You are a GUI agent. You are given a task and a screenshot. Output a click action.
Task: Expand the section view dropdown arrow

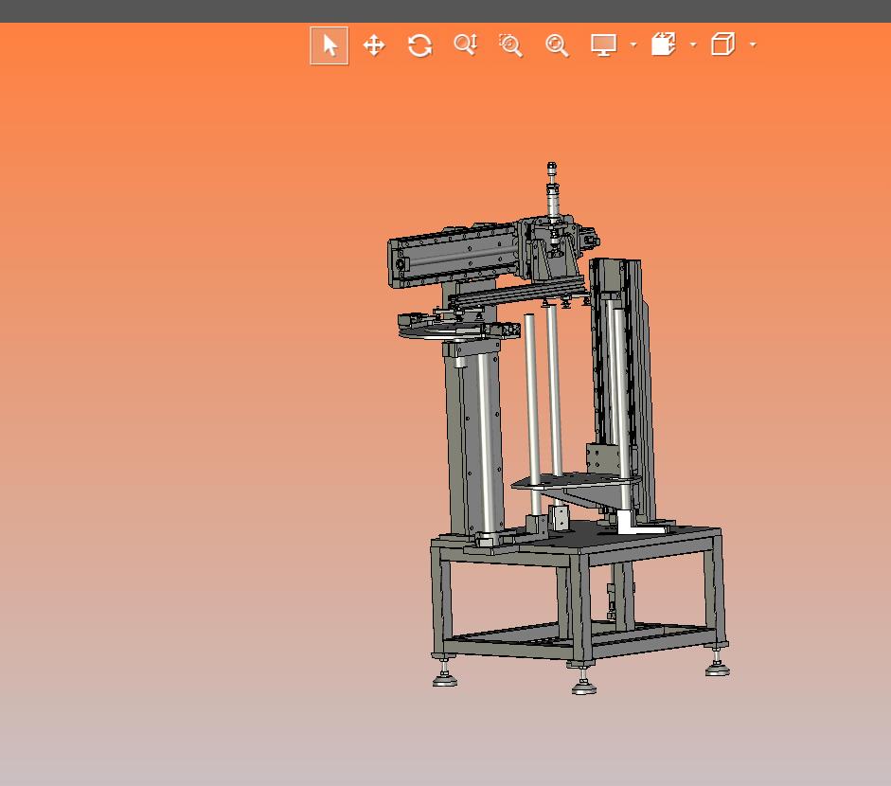coord(693,45)
